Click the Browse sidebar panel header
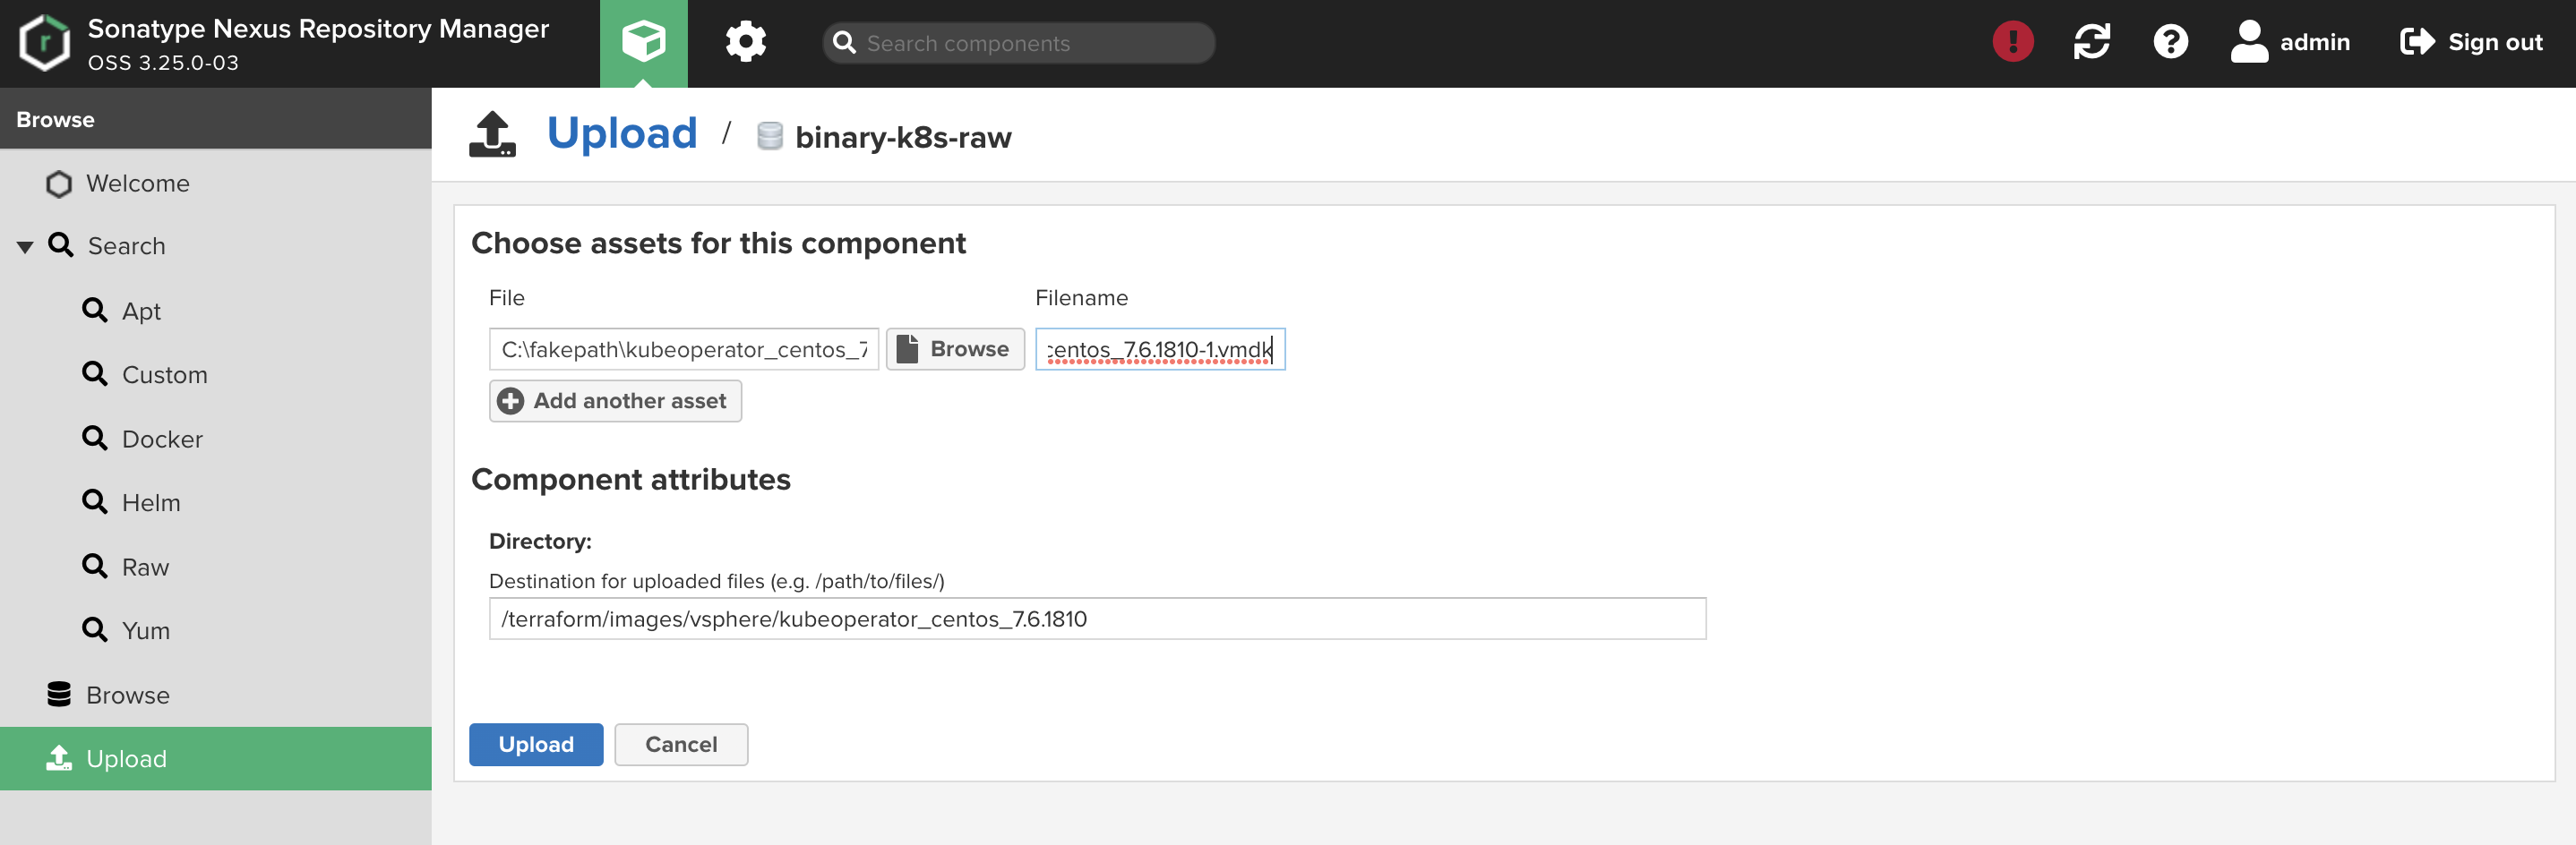2576x845 pixels. pos(216,119)
